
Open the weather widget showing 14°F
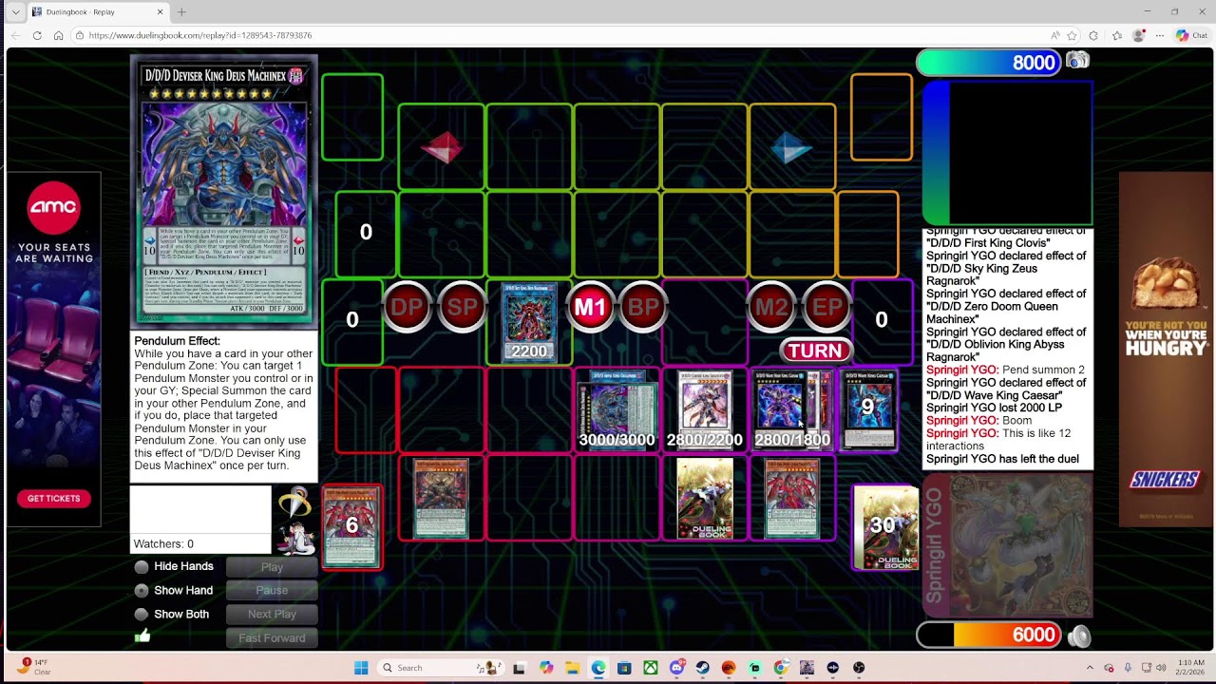(36, 667)
